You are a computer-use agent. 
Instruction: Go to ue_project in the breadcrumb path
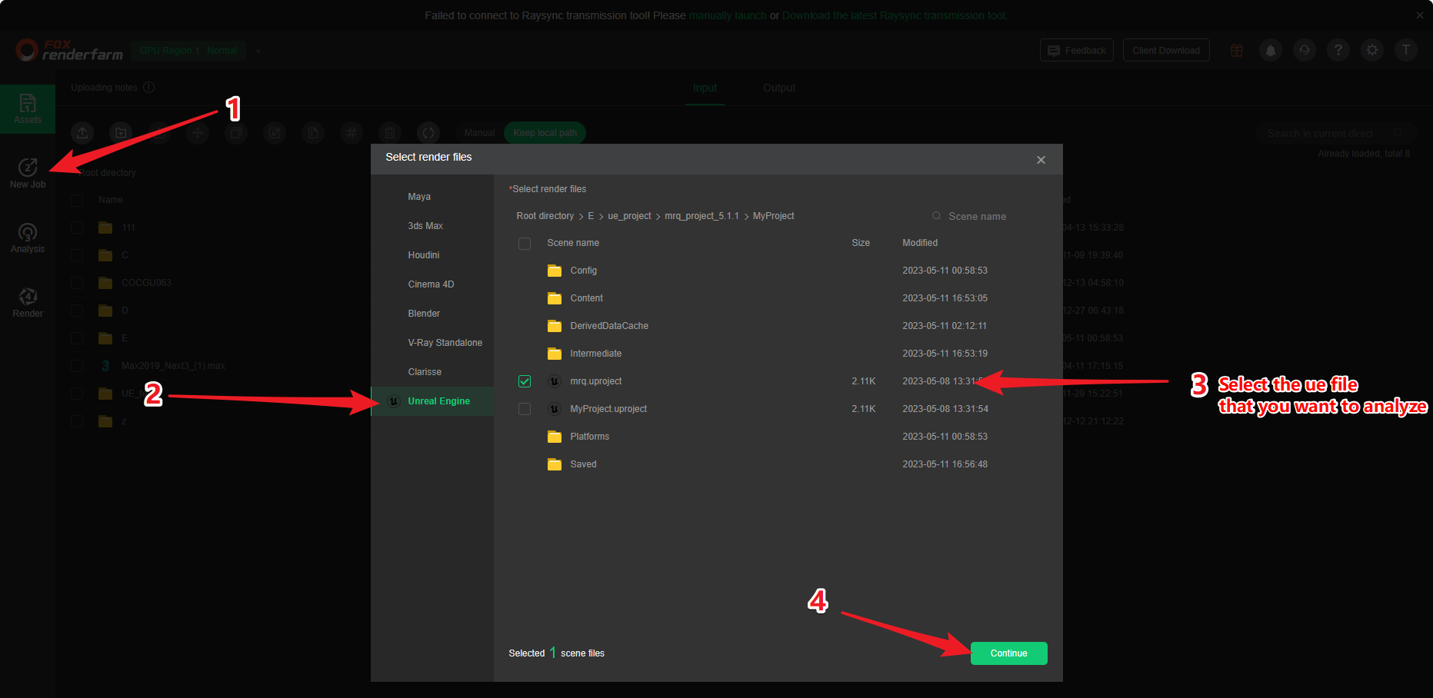pos(629,216)
